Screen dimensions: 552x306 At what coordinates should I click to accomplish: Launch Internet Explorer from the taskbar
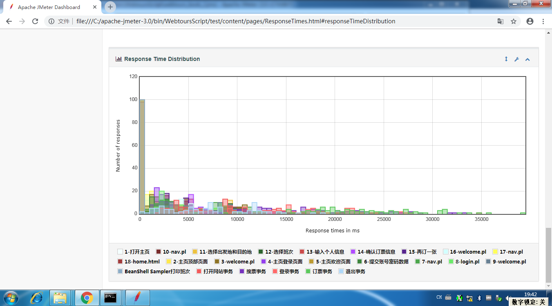coord(36,298)
